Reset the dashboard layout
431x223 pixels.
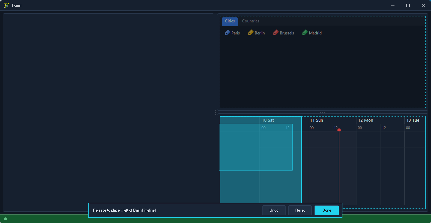pyautogui.click(x=300, y=210)
